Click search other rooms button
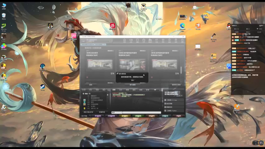 pos(176,85)
